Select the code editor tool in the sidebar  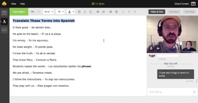[4, 30]
